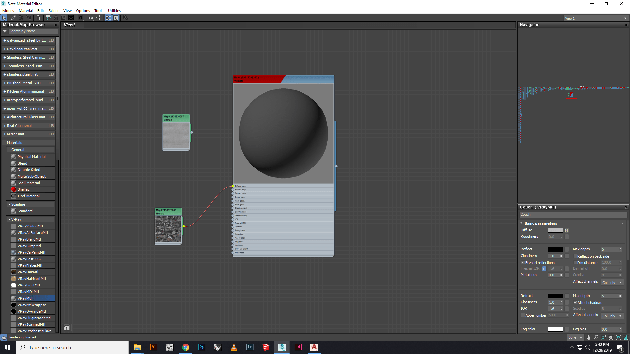Click the binoculars search icon in view
The height and width of the screenshot is (354, 630).
click(x=67, y=327)
